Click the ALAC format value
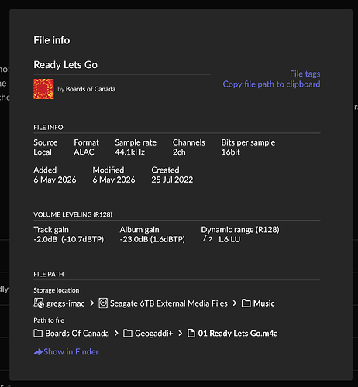Image resolution: width=358 pixels, height=387 pixels. point(84,152)
